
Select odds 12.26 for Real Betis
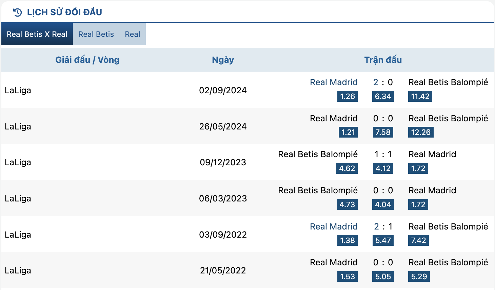421,132
